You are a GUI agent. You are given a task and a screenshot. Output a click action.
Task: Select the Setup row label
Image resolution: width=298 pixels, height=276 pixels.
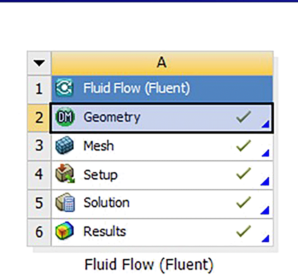coord(100,175)
